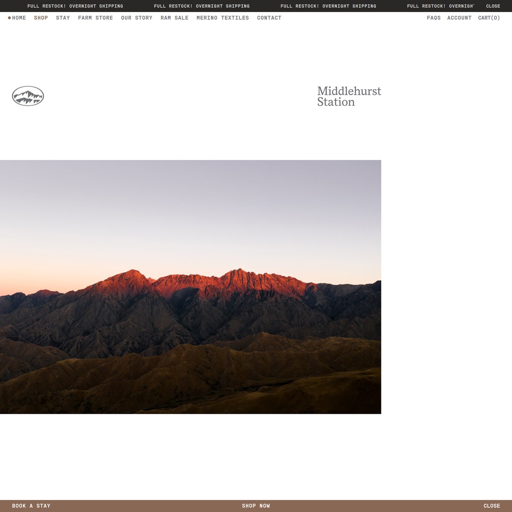Go to the Home page link
This screenshot has height=512, width=512.
click(x=19, y=18)
